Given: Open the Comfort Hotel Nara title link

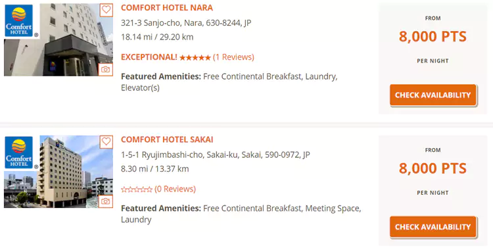Looking at the screenshot, I should click(x=167, y=8).
